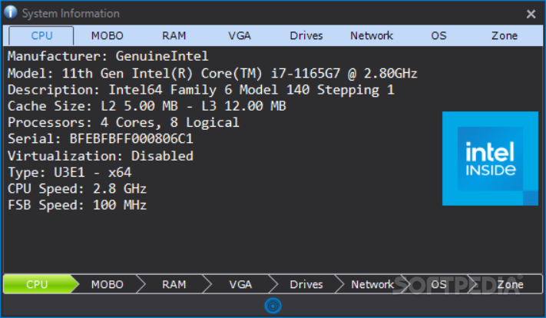Open Drives from the bottom arrow bar
The width and height of the screenshot is (546, 318).
tap(306, 284)
